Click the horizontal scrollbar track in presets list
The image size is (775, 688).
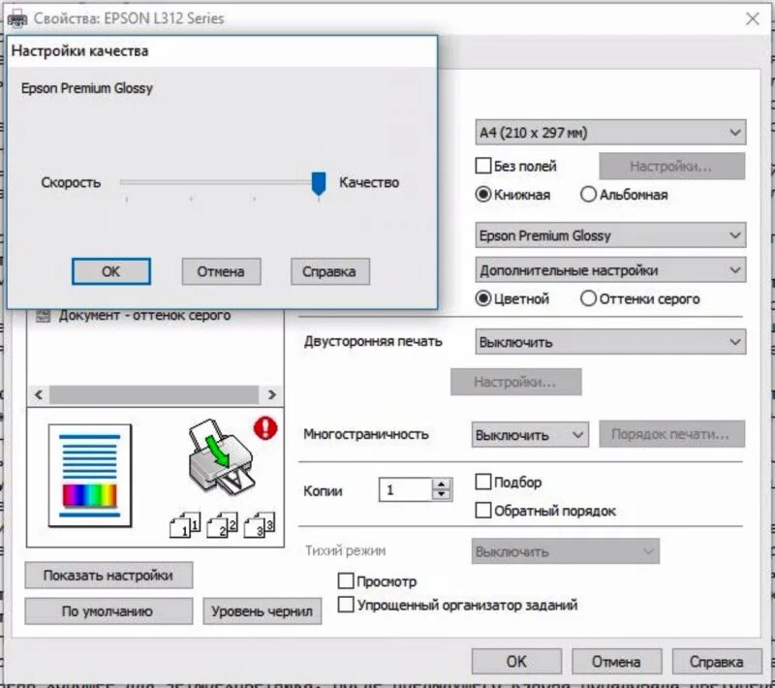coord(154,394)
